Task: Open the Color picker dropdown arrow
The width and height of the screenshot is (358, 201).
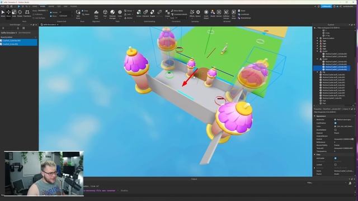Action: 120,18
